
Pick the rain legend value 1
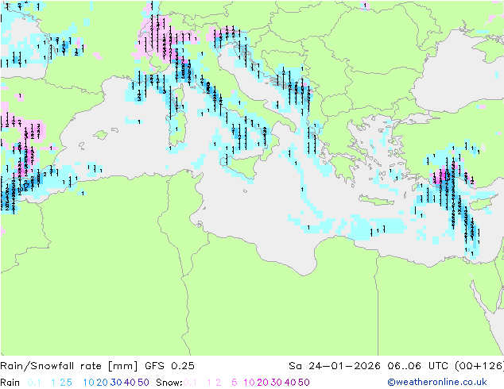coord(53,383)
